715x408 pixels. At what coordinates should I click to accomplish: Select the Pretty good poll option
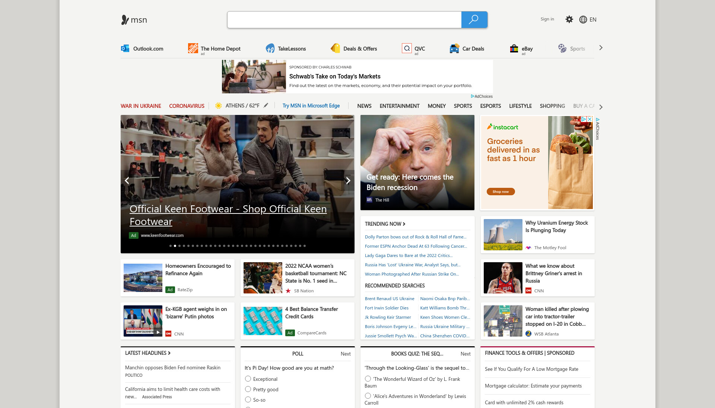click(248, 389)
